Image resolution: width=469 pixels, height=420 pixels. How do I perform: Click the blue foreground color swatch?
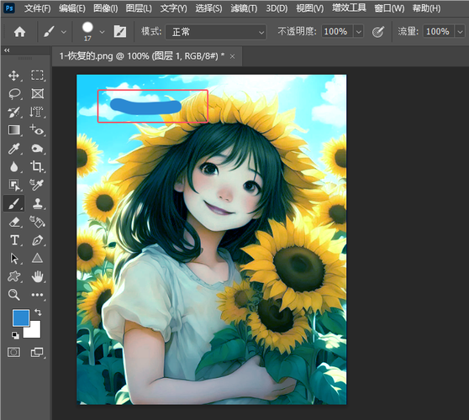point(21,318)
